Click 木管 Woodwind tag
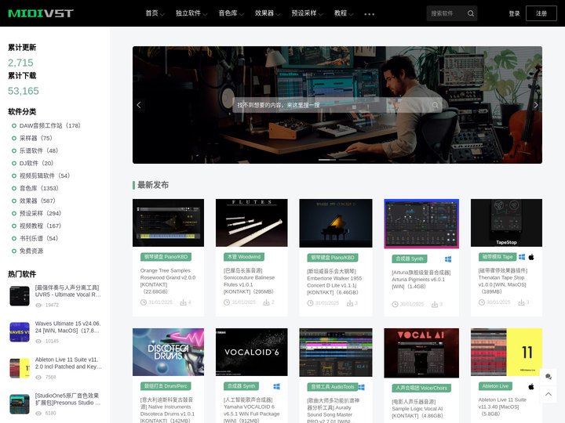The height and width of the screenshot is (423, 565). tap(244, 257)
